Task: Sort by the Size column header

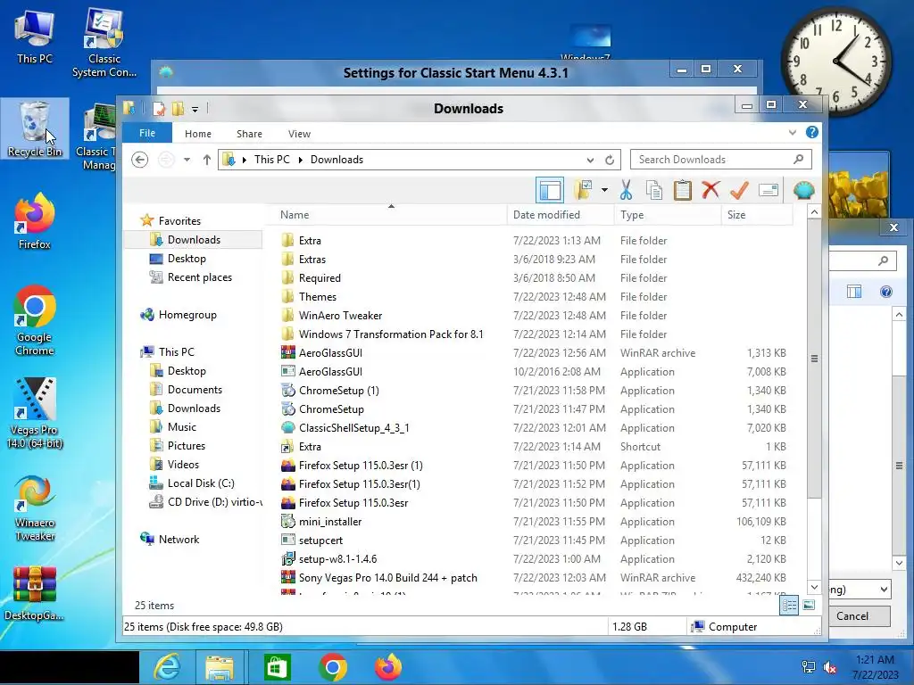Action: click(757, 215)
